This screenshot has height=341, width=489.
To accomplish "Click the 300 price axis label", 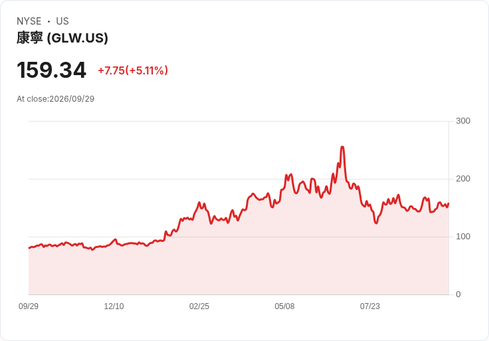I will pyautogui.click(x=463, y=121).
